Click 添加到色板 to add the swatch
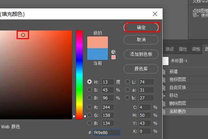Image resolution: width=208 pixels, height=139 pixels. pyautogui.click(x=141, y=54)
